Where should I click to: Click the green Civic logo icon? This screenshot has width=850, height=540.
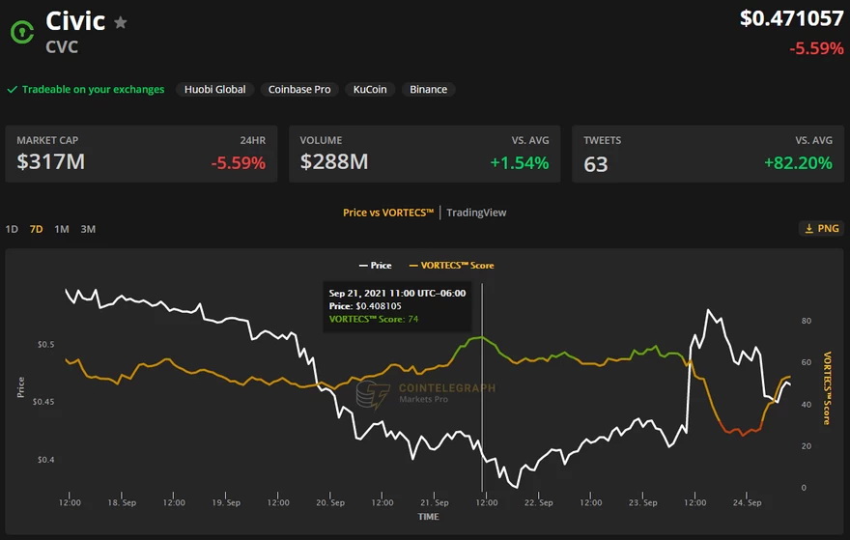(x=22, y=33)
